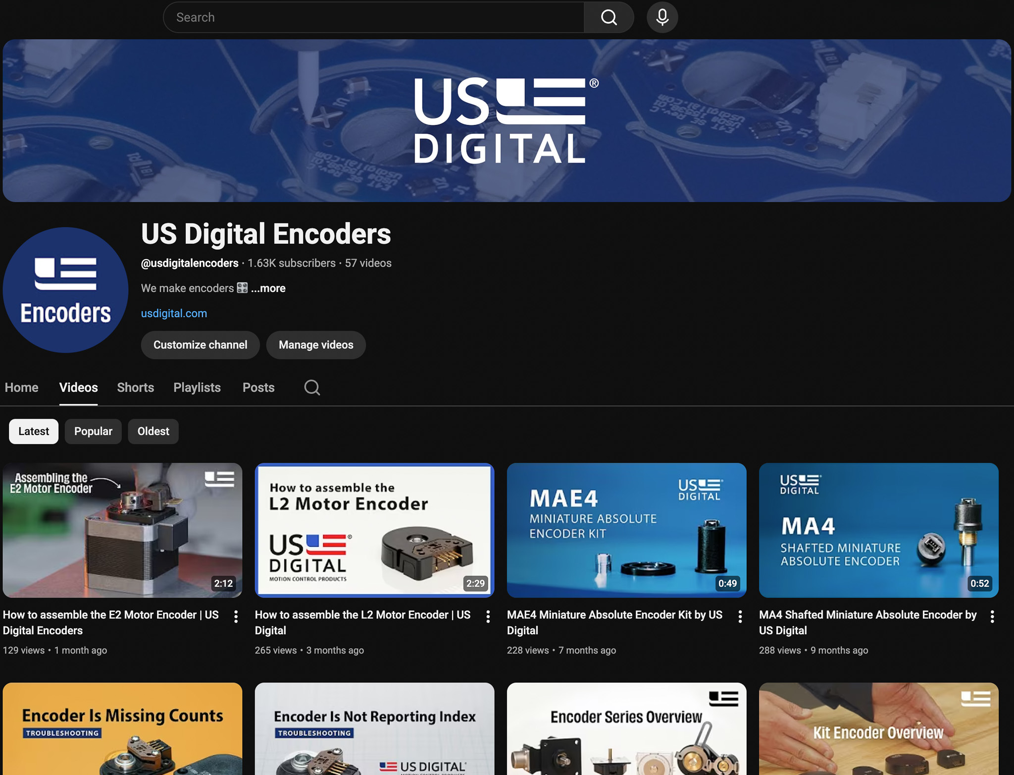Switch to the Shorts tab
The height and width of the screenshot is (775, 1014).
point(135,387)
